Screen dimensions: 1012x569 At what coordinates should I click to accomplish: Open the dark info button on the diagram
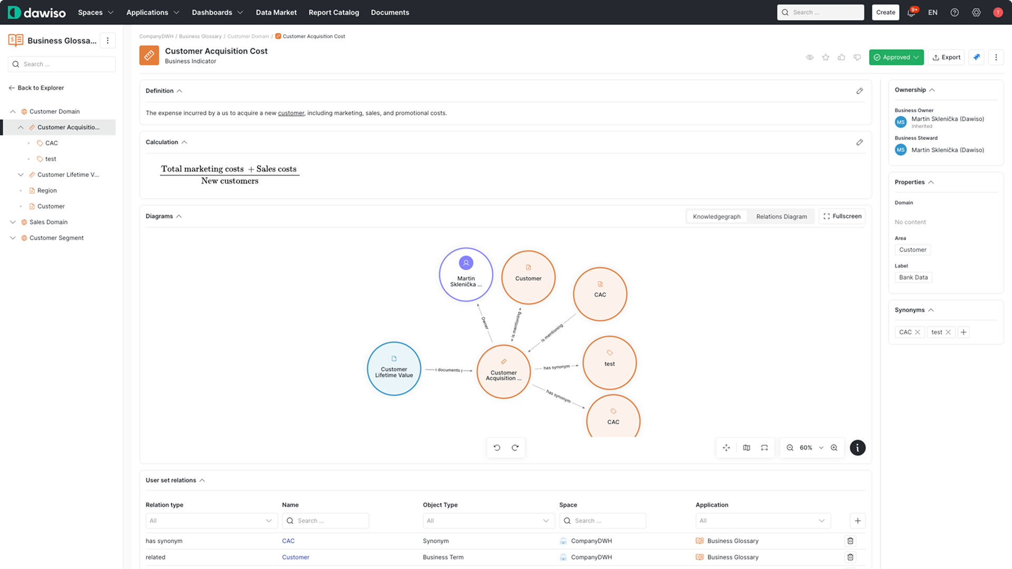(x=858, y=447)
